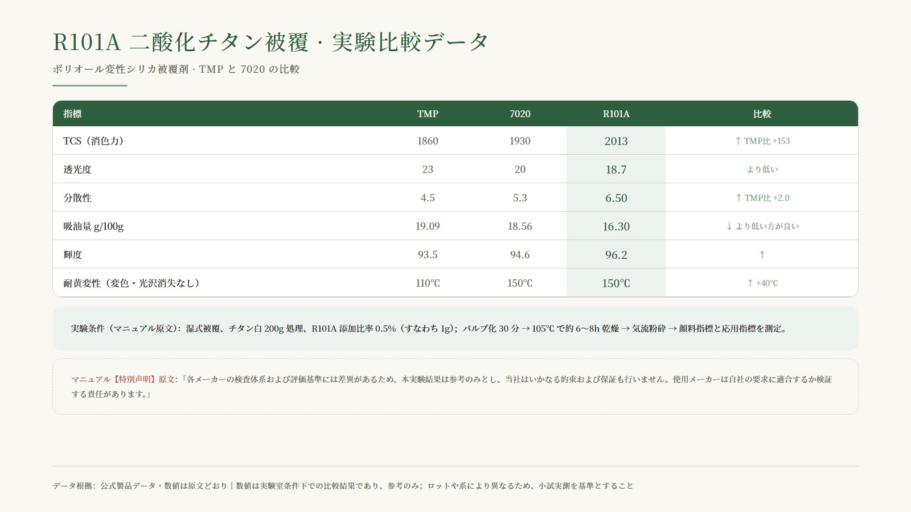The width and height of the screenshot is (911, 512).
Task: Click the TMP value '110°C'
Action: pyautogui.click(x=428, y=283)
